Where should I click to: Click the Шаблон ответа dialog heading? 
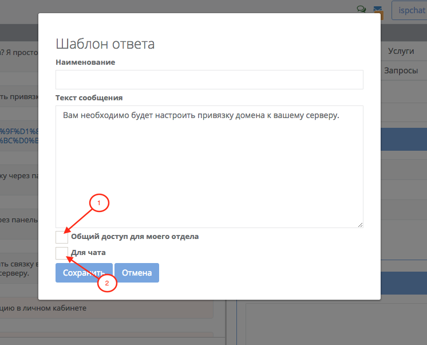[105, 44]
